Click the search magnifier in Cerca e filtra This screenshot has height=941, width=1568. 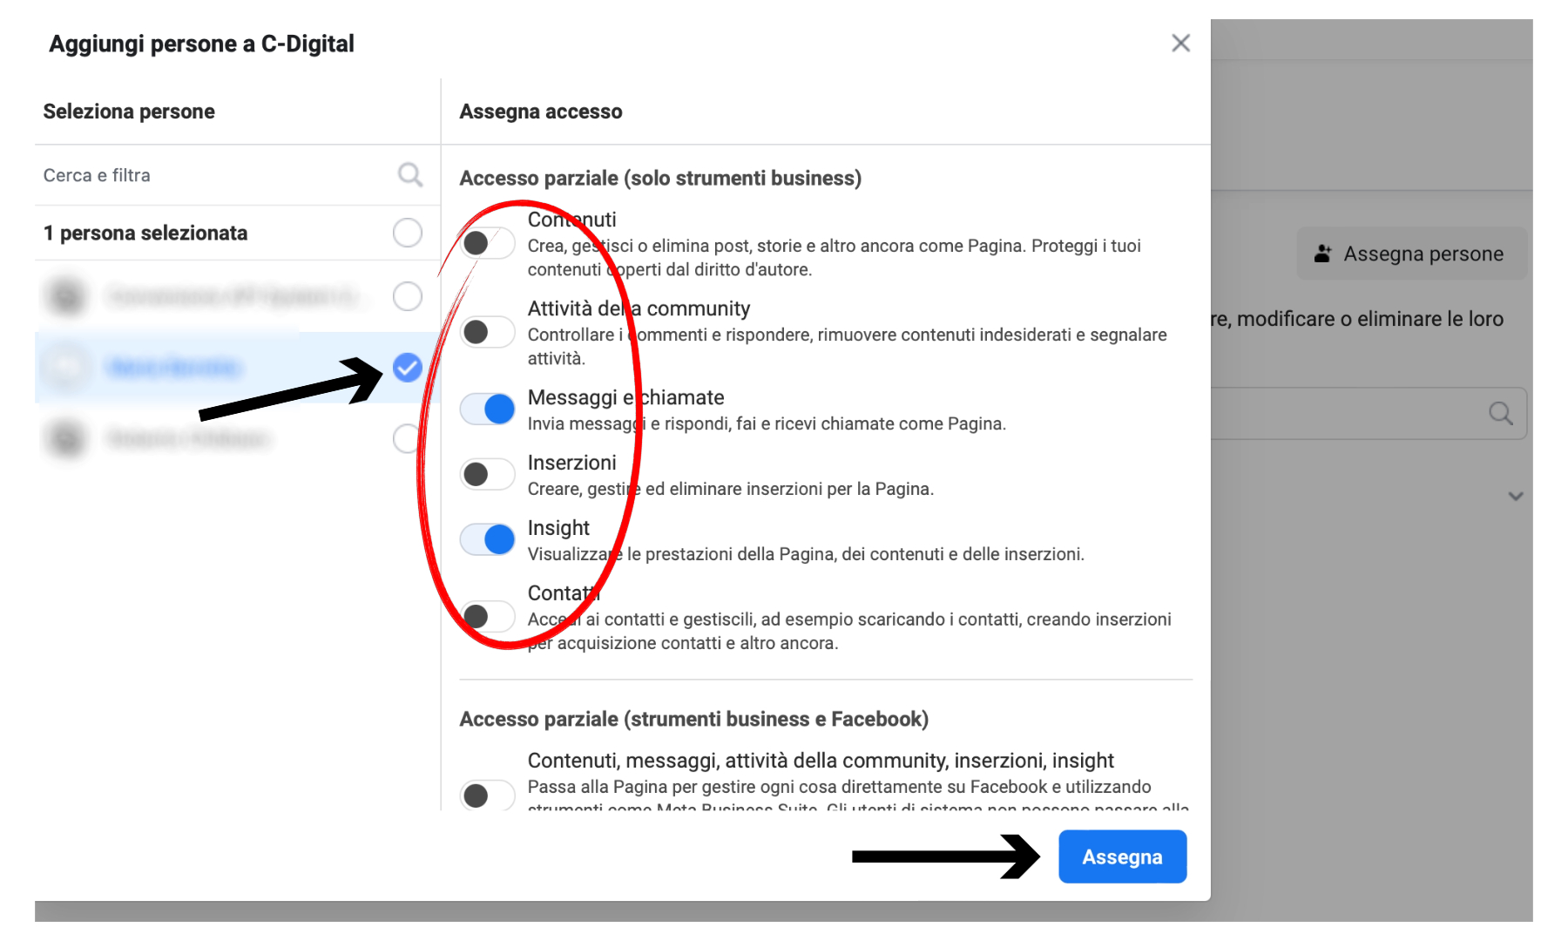pos(409,175)
